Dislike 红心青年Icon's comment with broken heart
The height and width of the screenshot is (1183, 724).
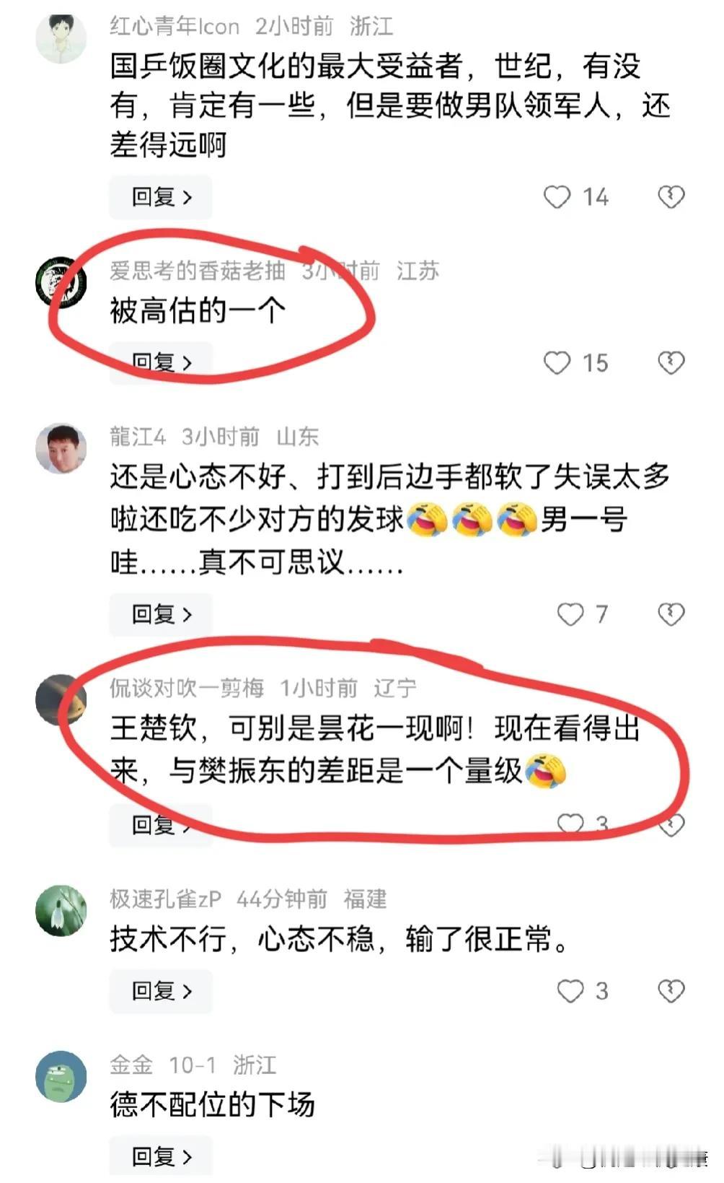point(671,197)
